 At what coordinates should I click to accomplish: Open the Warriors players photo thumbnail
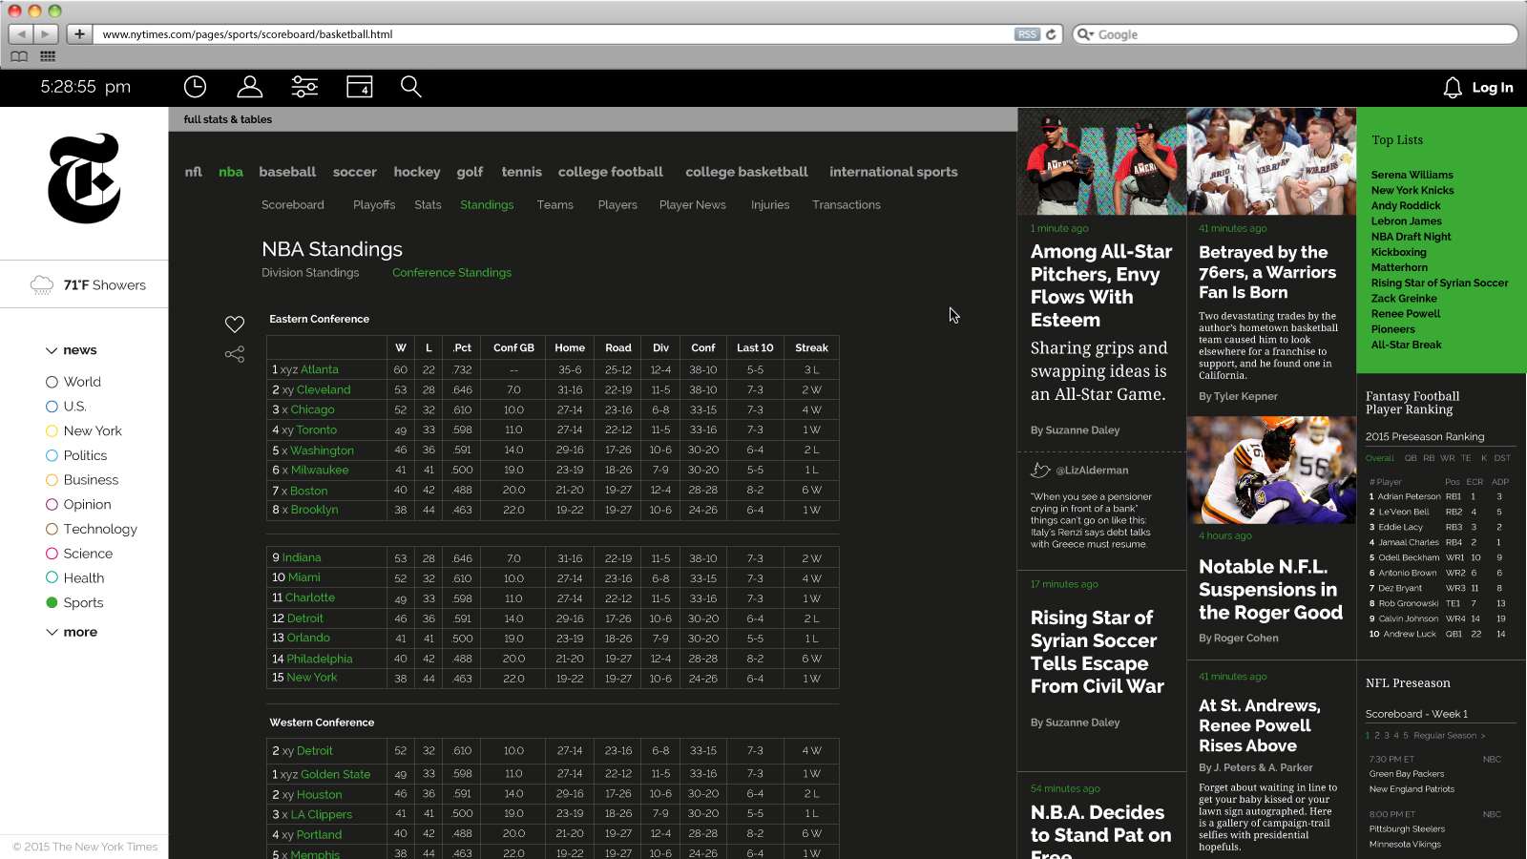point(1271,161)
